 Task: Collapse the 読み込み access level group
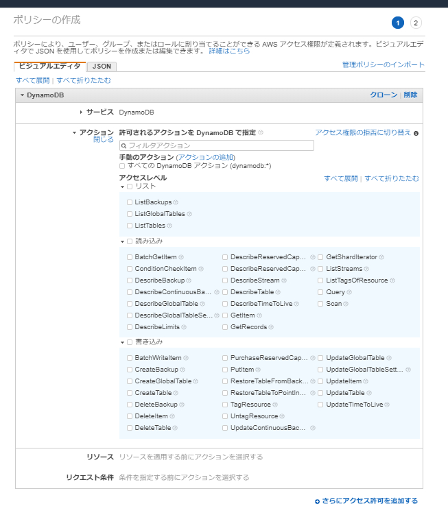click(122, 242)
